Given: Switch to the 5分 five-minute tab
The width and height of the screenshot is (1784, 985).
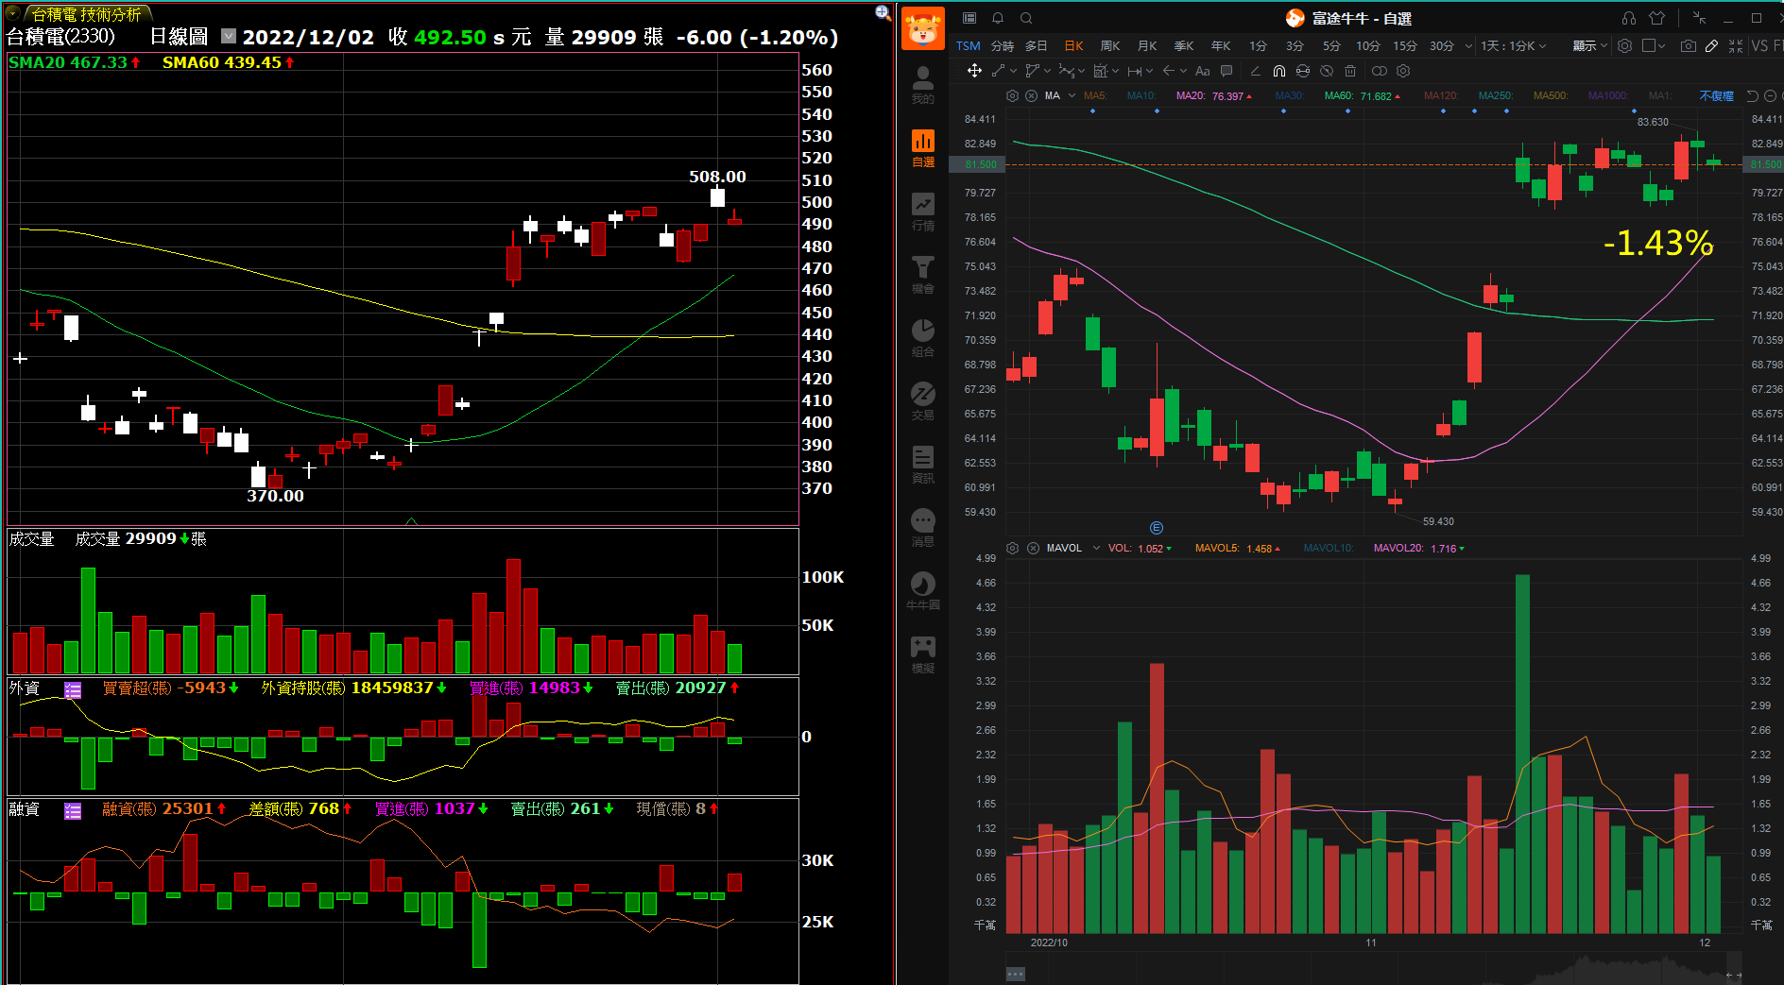Looking at the screenshot, I should coord(1331,45).
